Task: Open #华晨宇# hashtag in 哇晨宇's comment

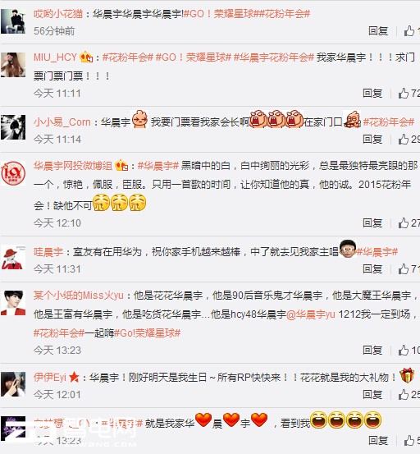Action: [377, 251]
